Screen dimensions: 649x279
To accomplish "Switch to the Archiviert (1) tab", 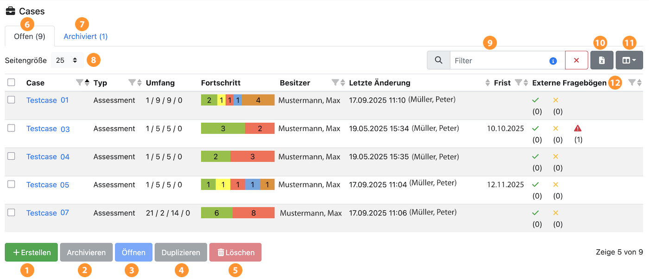I will [x=86, y=36].
